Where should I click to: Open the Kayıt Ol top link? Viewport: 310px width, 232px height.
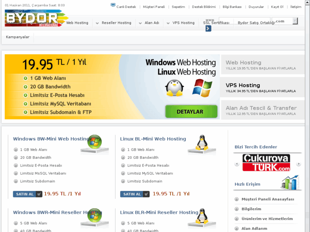[277, 7]
